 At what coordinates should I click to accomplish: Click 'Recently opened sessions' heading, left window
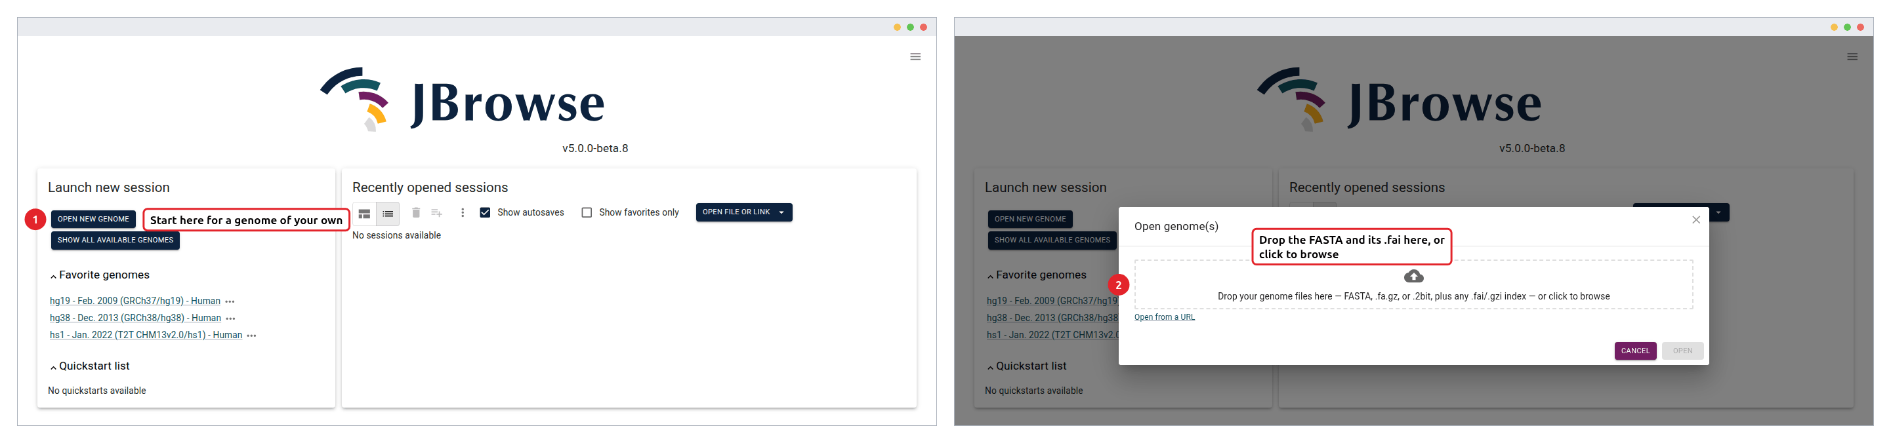(429, 188)
